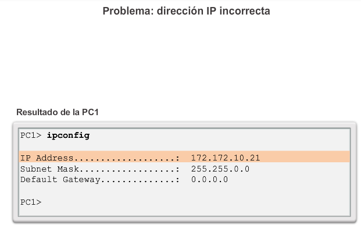Select the 0.0.0.0 gateway value
This screenshot has width=361, height=228.
pos(209,179)
